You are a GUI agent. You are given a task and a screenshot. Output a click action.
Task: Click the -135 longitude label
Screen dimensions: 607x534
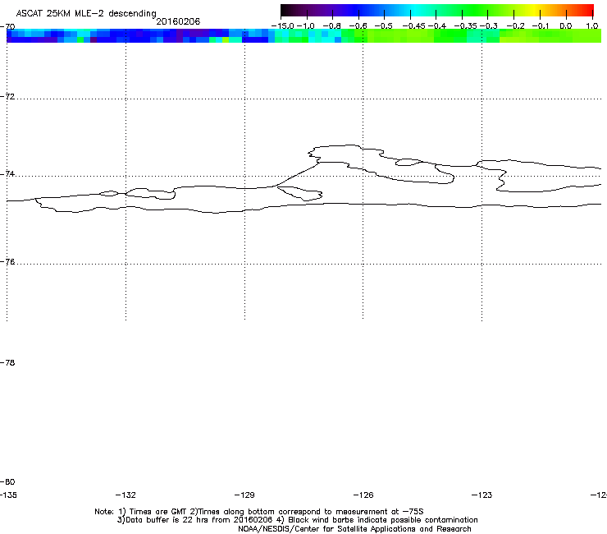8,495
